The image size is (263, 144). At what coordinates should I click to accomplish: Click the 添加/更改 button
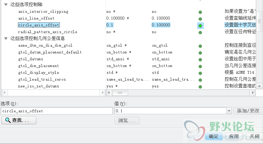pyautogui.click(x=248, y=110)
